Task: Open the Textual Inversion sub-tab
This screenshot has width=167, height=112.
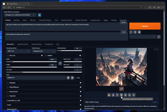Action: pyautogui.click(x=23, y=44)
